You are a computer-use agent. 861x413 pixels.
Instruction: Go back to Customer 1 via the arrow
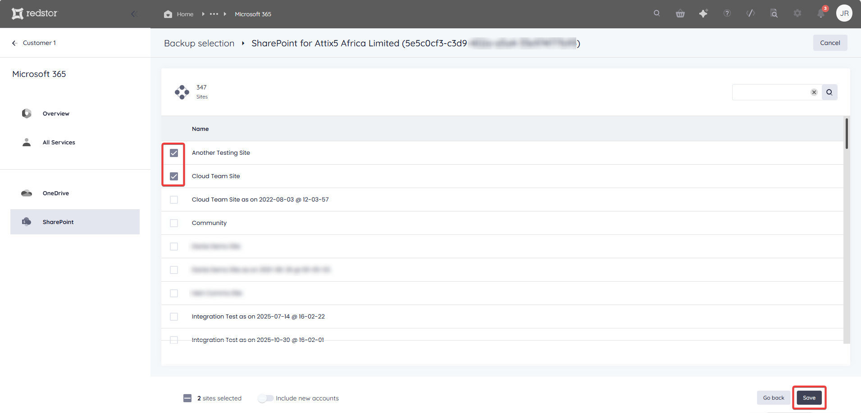(x=14, y=43)
